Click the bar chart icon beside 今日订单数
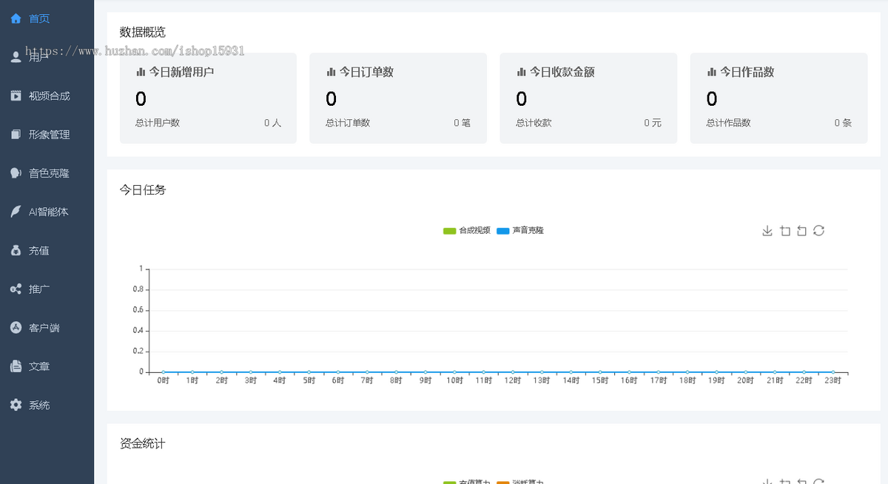 tap(331, 72)
